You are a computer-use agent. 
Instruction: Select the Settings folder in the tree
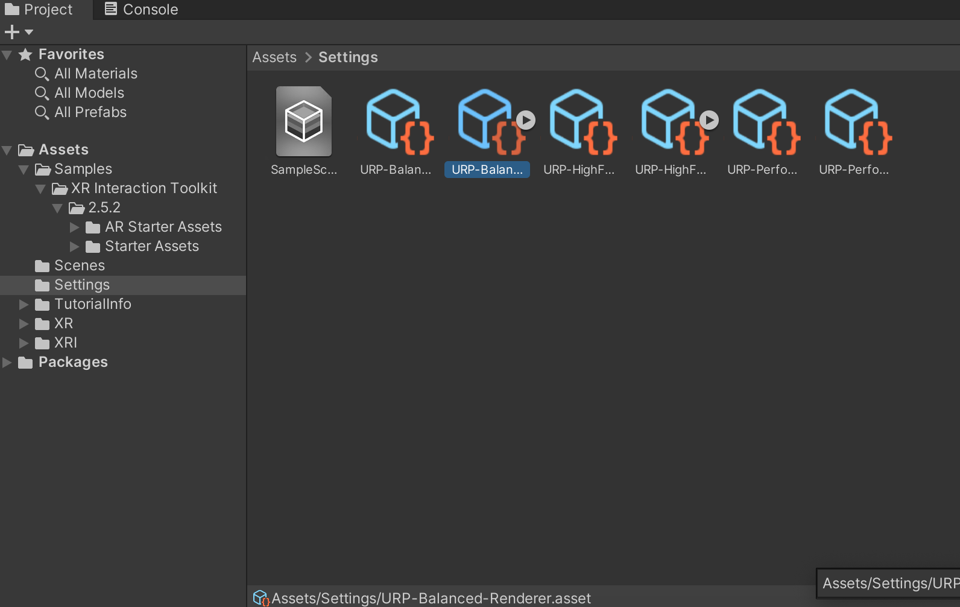pyautogui.click(x=123, y=285)
